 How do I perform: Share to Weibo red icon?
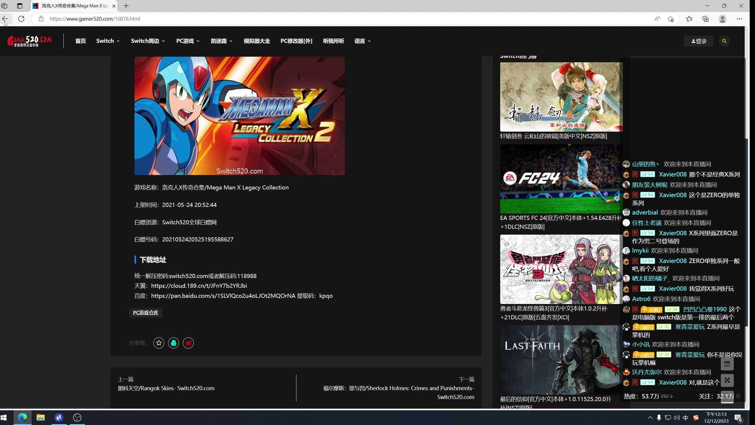click(x=188, y=343)
